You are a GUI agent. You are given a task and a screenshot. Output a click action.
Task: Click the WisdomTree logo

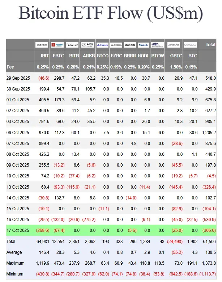(x=157, y=45)
